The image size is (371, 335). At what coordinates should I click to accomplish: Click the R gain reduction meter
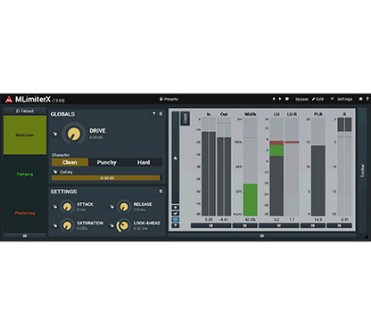(x=344, y=167)
